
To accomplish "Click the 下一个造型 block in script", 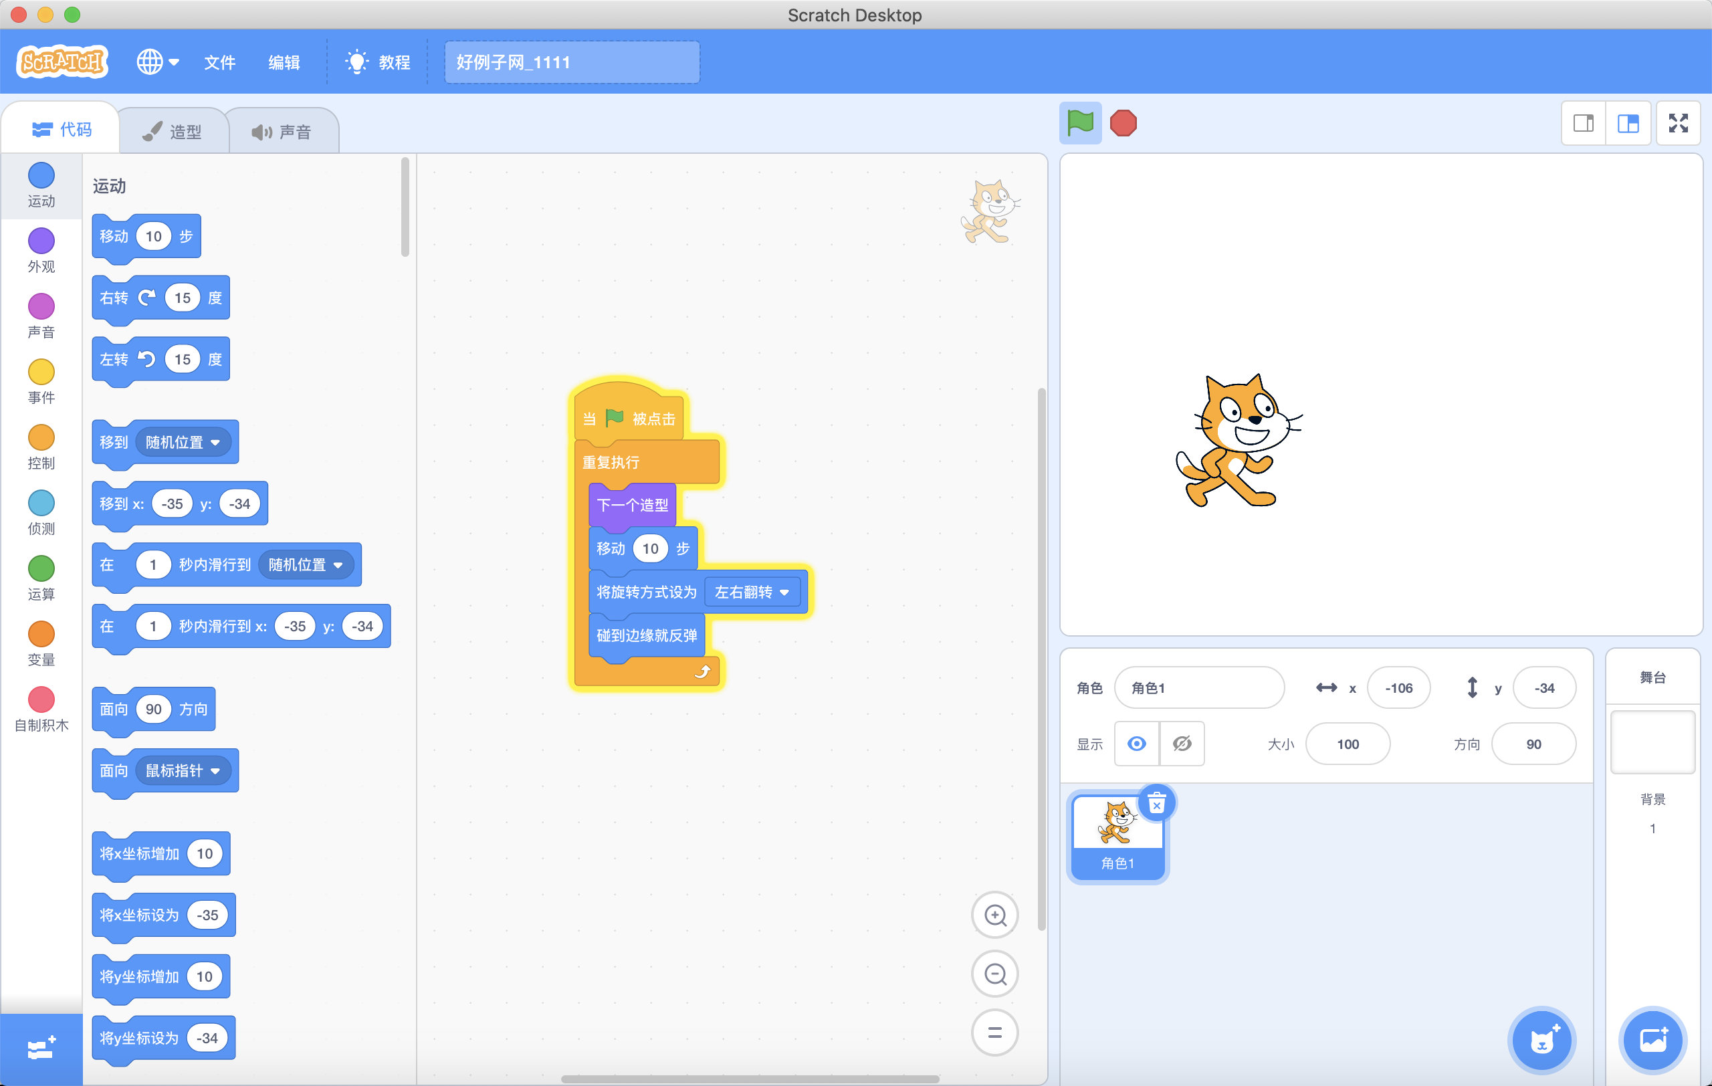I will pos(632,506).
